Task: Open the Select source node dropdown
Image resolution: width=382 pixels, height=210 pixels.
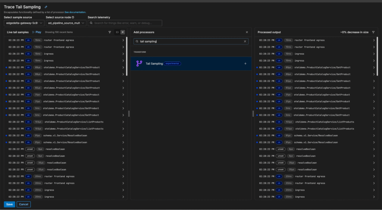Action: [x=66, y=23]
